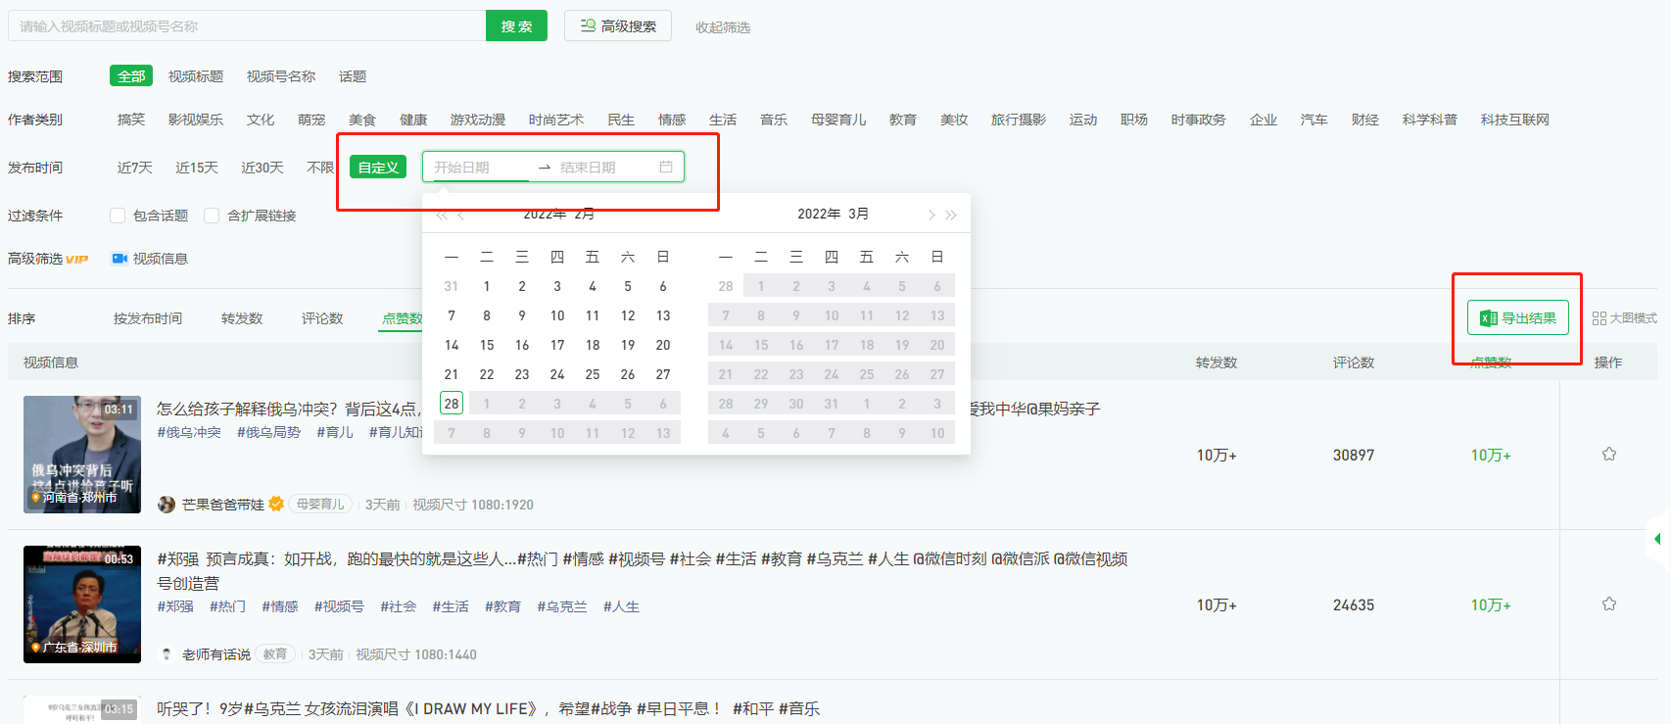Go to previous year in calendar
Viewport: 1671px width, 724px height.
click(x=442, y=215)
